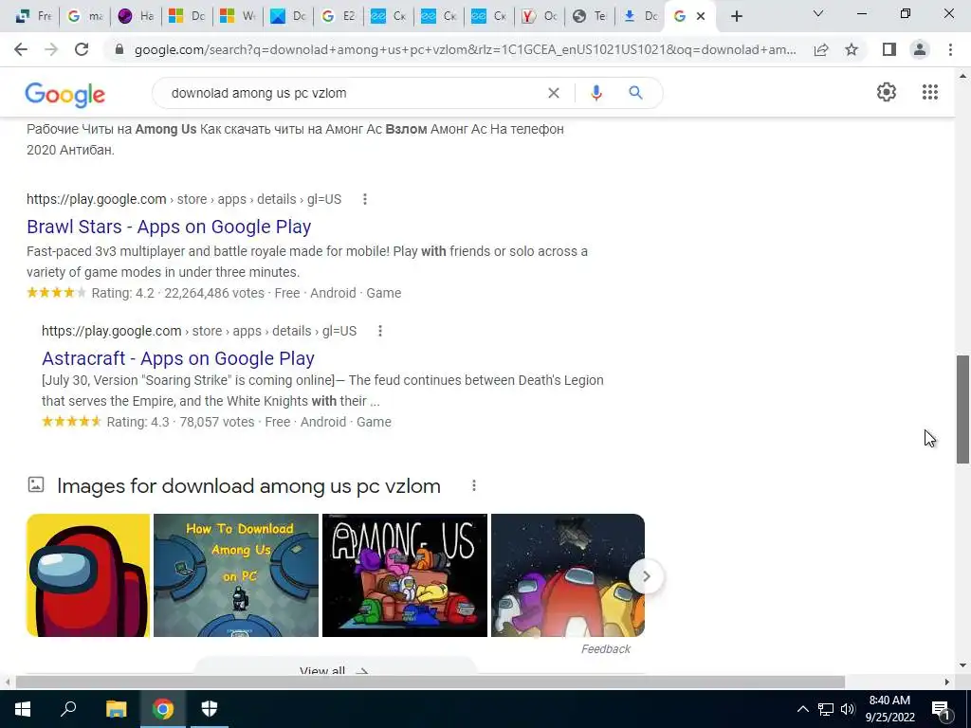Click the address bar URL
The height and width of the screenshot is (728, 971).
point(465,49)
